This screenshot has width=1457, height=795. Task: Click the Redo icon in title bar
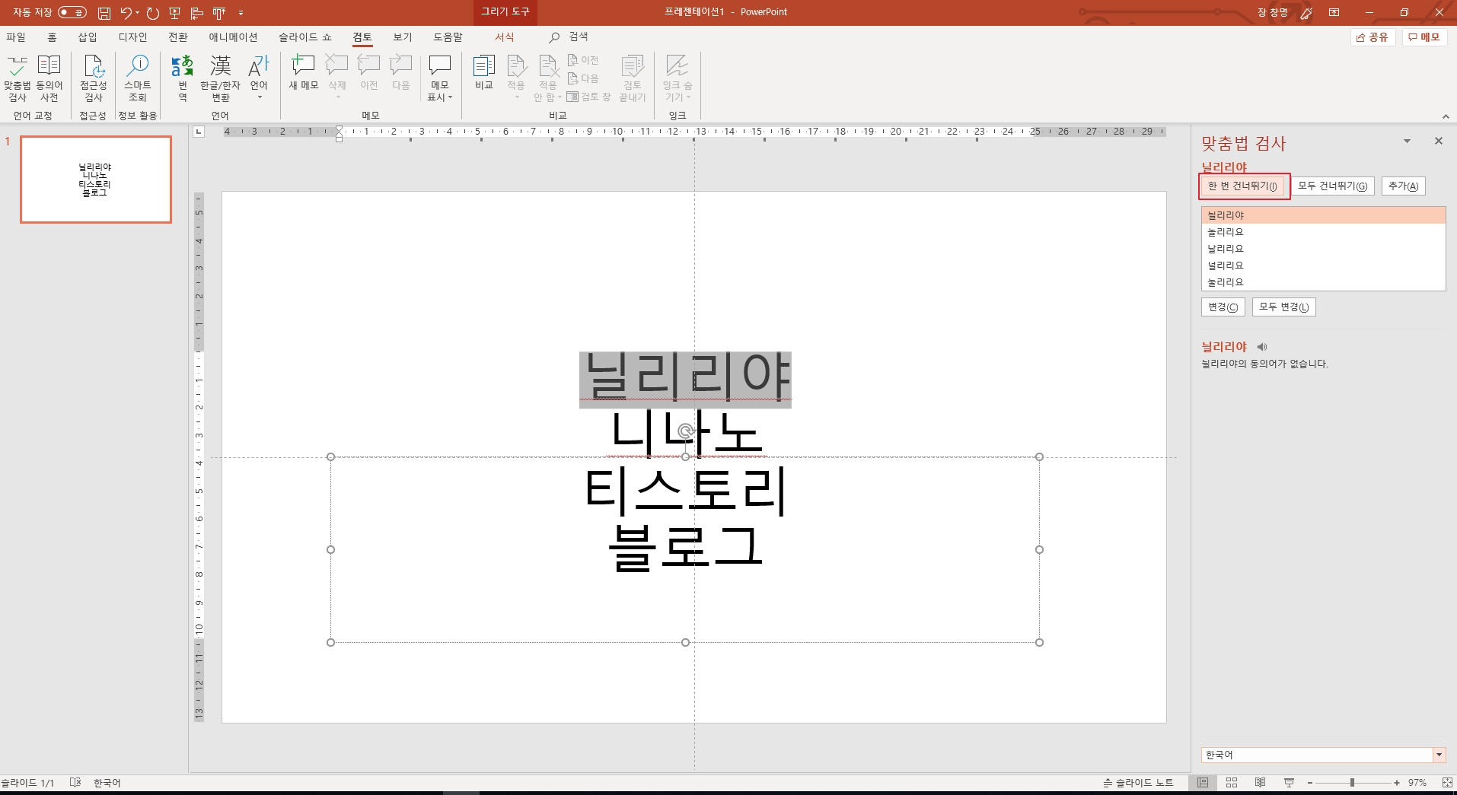pos(153,13)
